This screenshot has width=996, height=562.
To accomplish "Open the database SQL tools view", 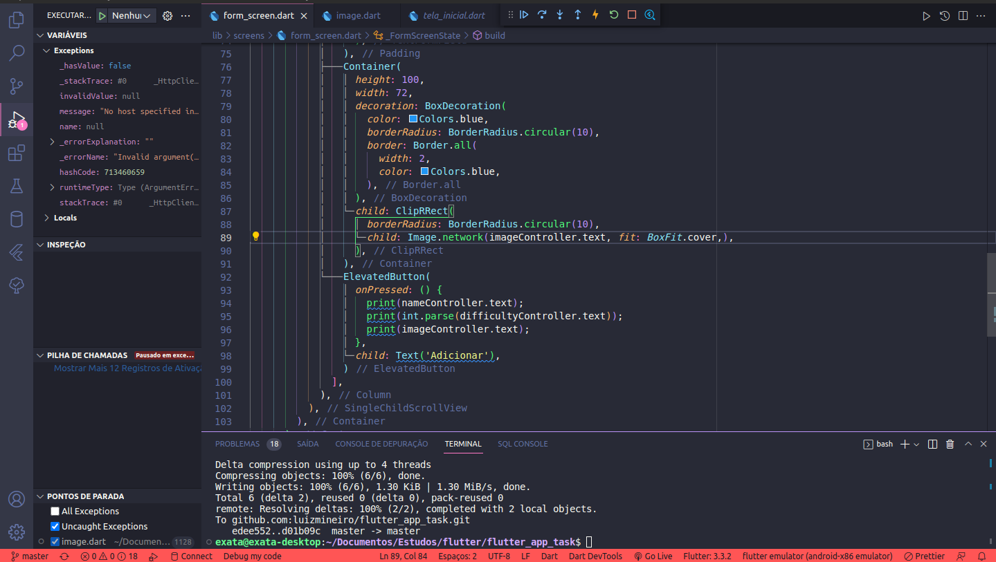I will (16, 219).
